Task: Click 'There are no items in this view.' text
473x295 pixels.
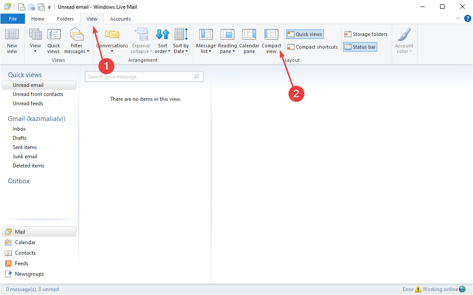Action: (x=146, y=99)
